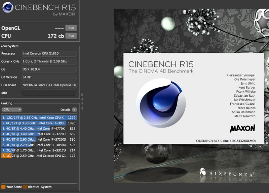Select ranking row 1 Intel Xeon 1279
The width and height of the screenshot is (269, 193).
(x=39, y=118)
